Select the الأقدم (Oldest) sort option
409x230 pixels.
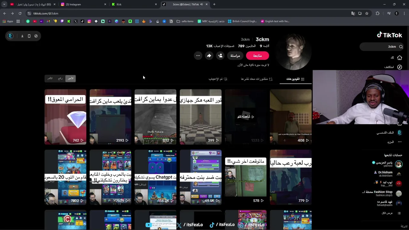coord(50,78)
